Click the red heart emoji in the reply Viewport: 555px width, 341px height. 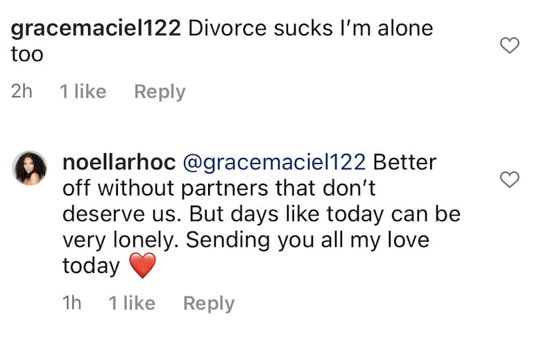[x=142, y=265]
